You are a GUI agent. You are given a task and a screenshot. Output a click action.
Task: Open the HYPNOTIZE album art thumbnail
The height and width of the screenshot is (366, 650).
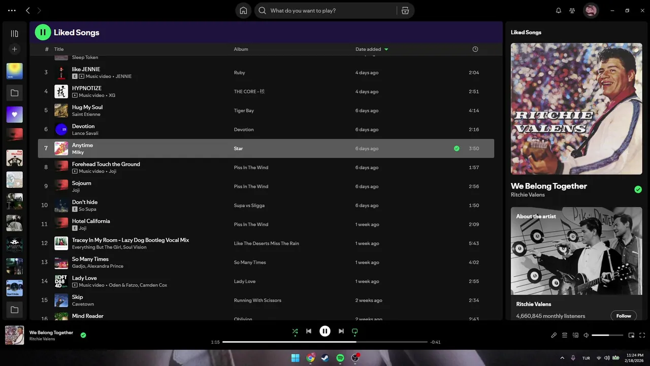[x=61, y=91]
